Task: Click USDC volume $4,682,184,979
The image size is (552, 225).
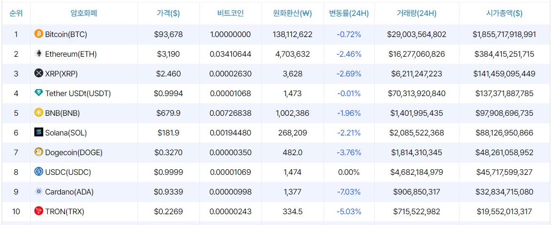Action: (x=417, y=172)
